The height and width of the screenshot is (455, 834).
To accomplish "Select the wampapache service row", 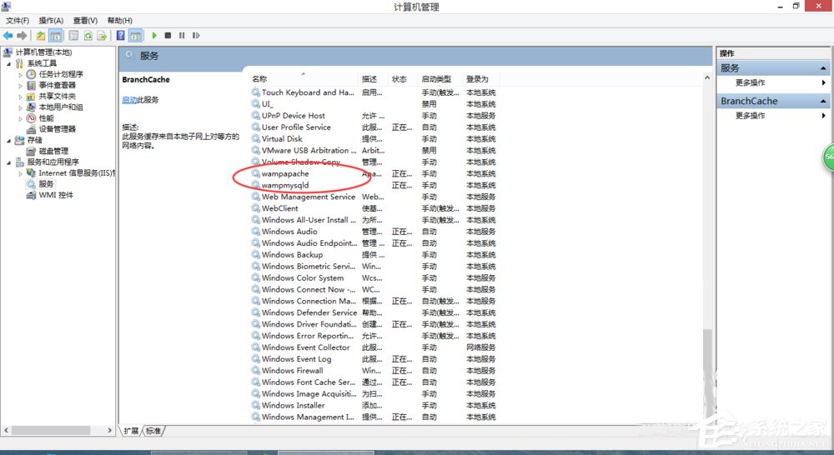I will [x=285, y=174].
